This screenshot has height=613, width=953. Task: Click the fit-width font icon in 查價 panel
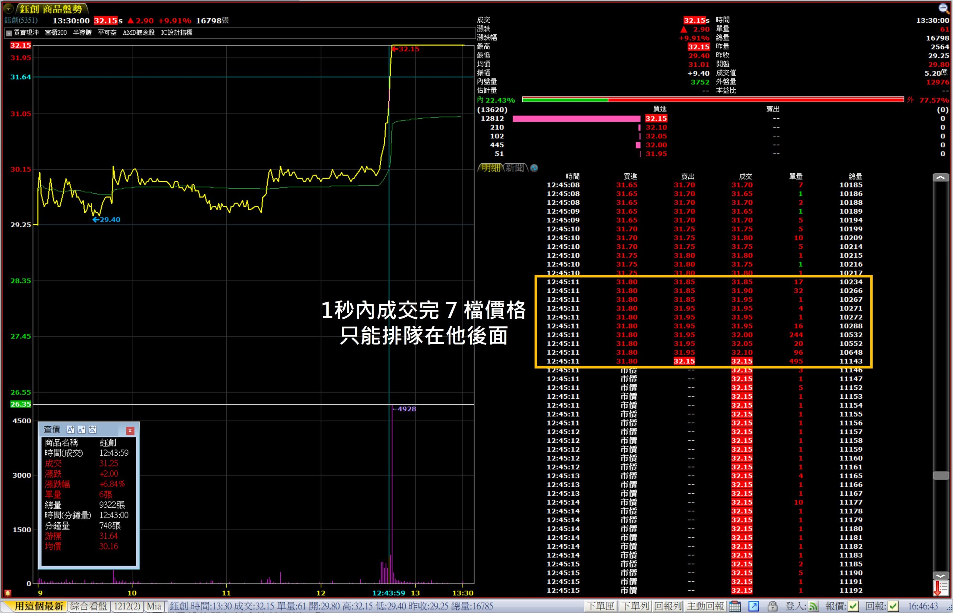[92, 430]
